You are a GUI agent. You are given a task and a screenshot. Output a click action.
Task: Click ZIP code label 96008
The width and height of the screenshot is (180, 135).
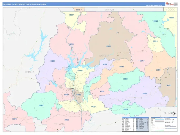point(105,64)
